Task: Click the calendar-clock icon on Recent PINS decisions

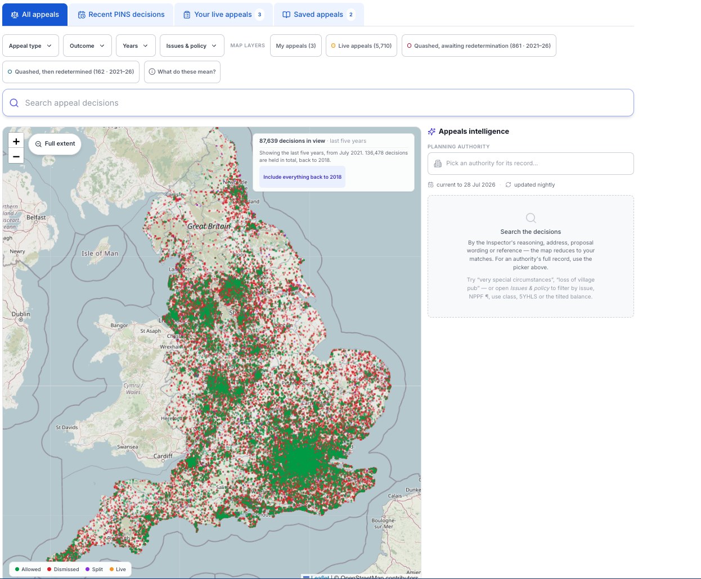Action: 82,15
